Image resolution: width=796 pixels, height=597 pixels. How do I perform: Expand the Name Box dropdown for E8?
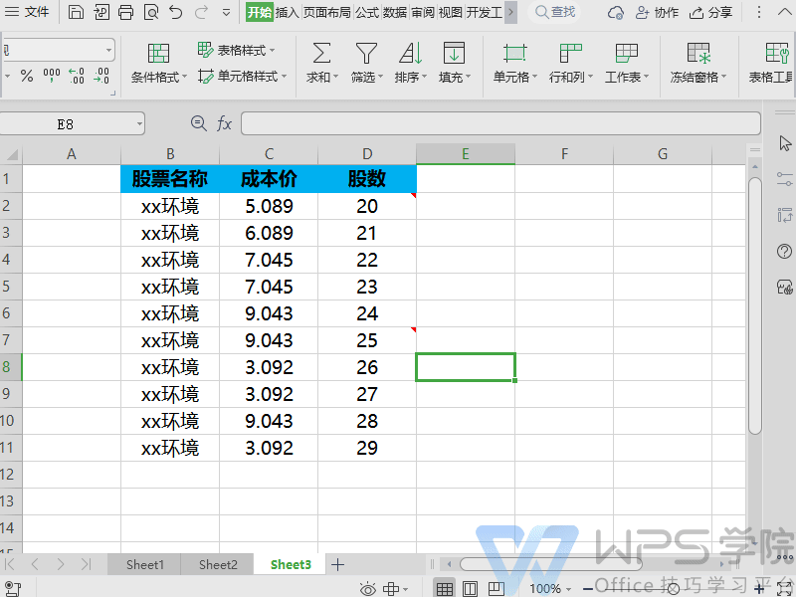coord(139,123)
